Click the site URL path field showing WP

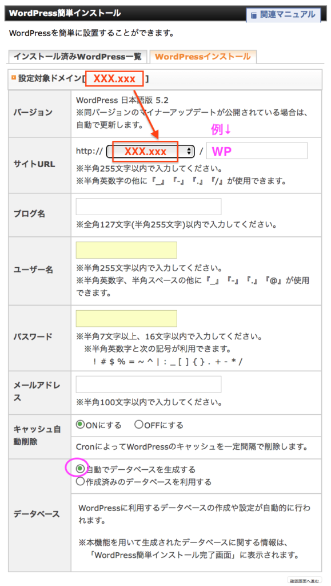257,151
